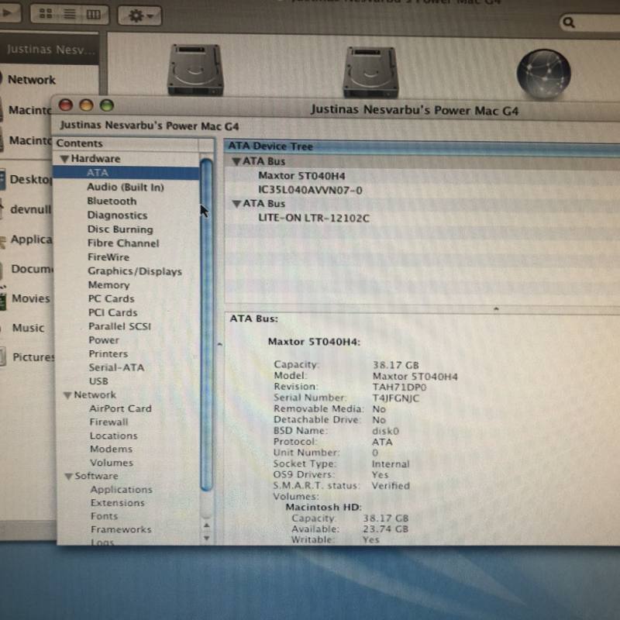Collapse the Software section triangle
The image size is (620, 620).
click(68, 476)
